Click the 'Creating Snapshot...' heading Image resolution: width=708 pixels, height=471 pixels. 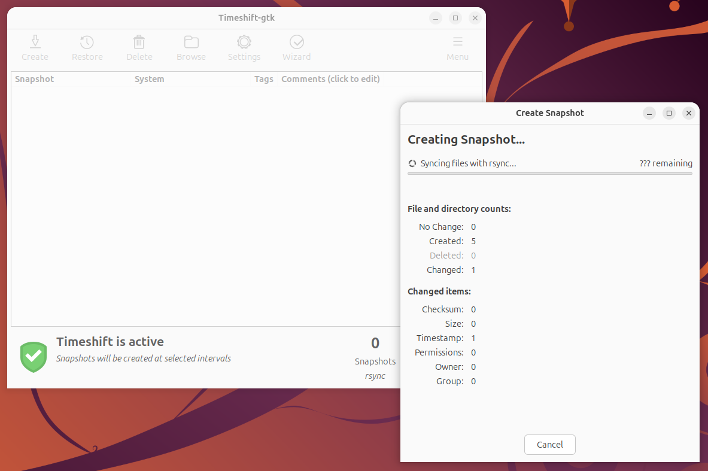466,139
